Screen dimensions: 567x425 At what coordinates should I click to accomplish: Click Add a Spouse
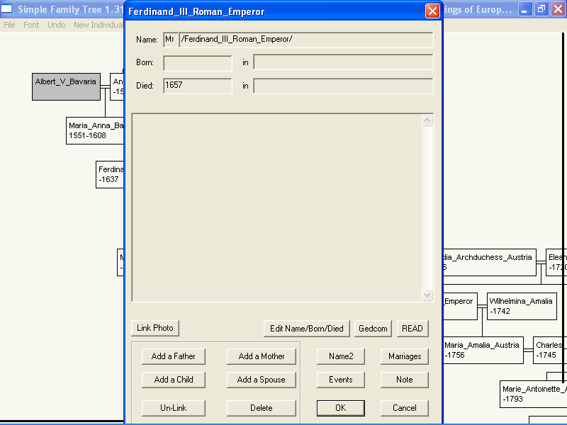pyautogui.click(x=261, y=380)
